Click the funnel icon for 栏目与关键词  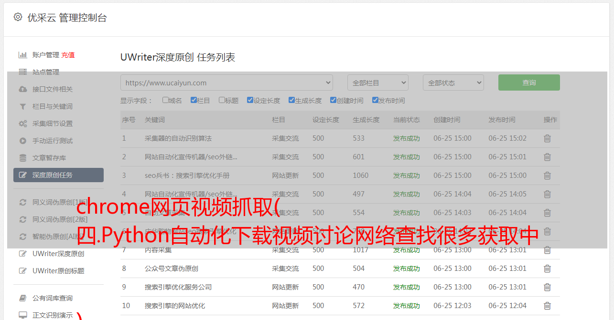[x=22, y=106]
